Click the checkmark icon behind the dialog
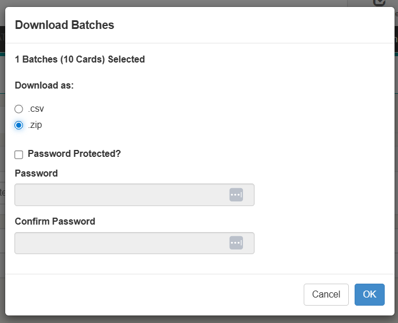This screenshot has height=323, width=398. point(379,2)
